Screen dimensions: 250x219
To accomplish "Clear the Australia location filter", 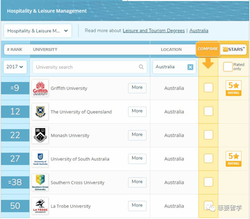I will click(x=190, y=67).
